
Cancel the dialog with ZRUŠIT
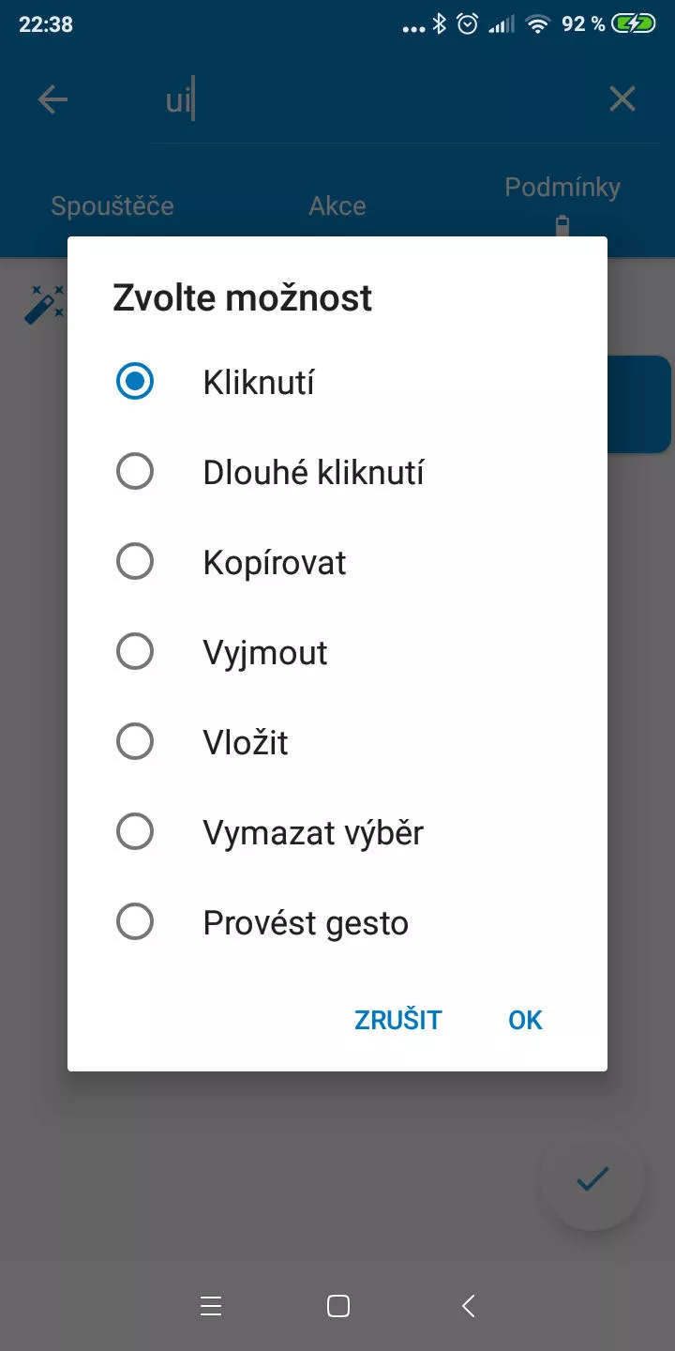click(x=397, y=1020)
